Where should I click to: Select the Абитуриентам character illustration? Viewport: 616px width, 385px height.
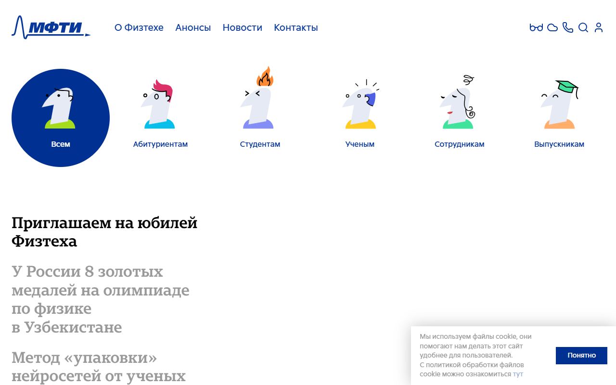(159, 104)
